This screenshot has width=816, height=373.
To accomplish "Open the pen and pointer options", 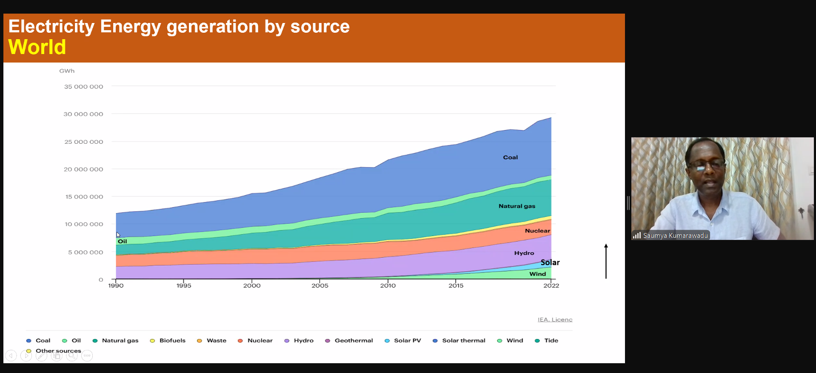I will 41,356.
